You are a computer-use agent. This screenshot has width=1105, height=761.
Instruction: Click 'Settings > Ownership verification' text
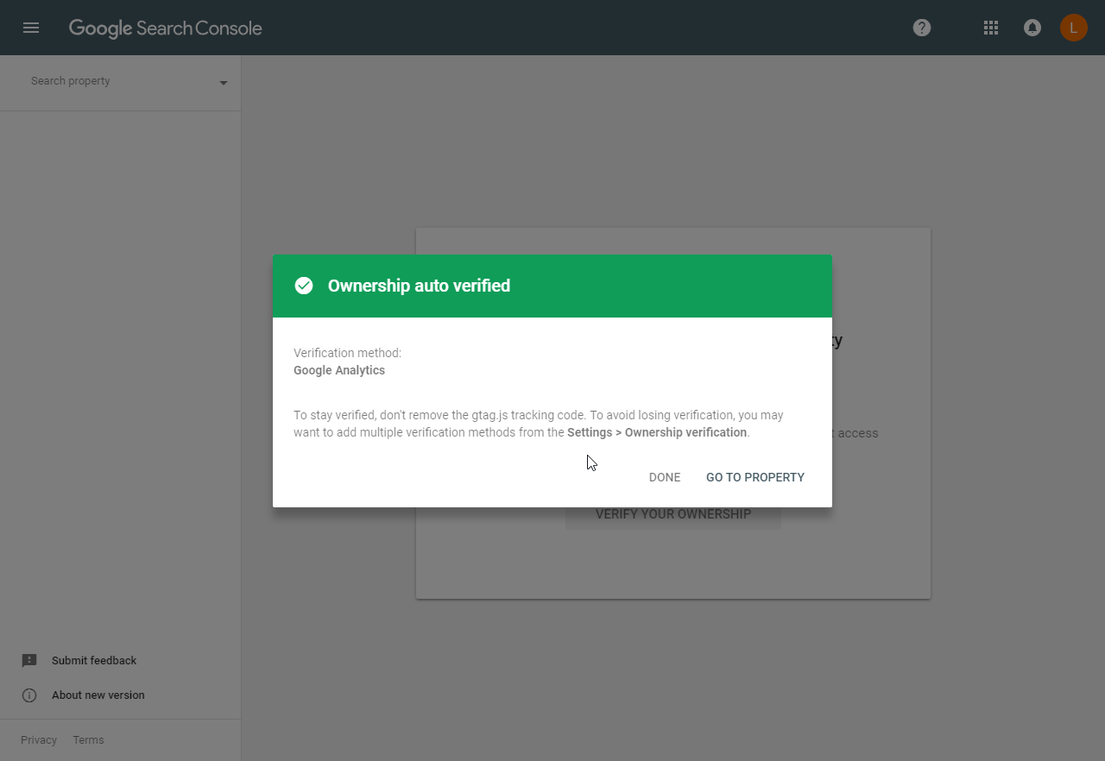click(657, 432)
